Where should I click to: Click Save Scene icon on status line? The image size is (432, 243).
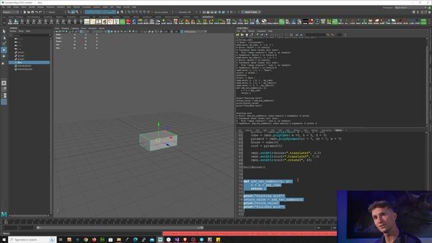[x=32, y=12]
